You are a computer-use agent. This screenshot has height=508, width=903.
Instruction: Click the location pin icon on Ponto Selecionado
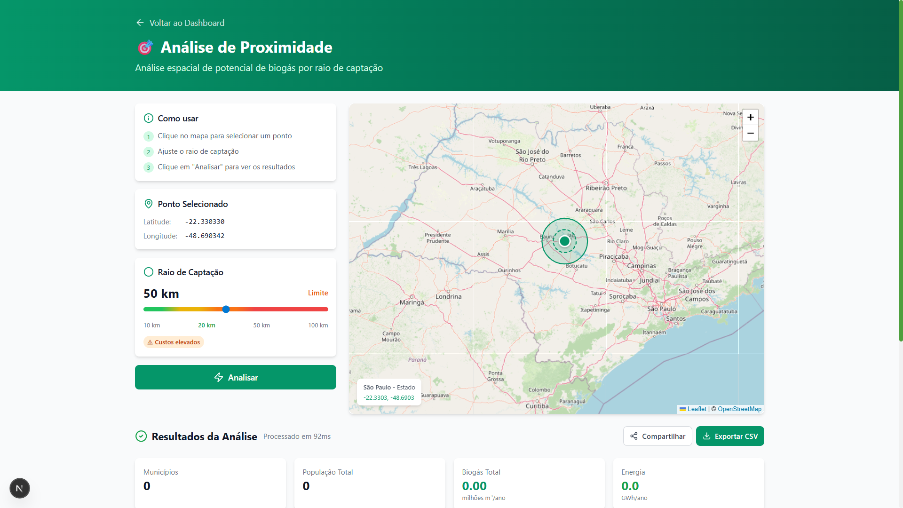click(149, 204)
